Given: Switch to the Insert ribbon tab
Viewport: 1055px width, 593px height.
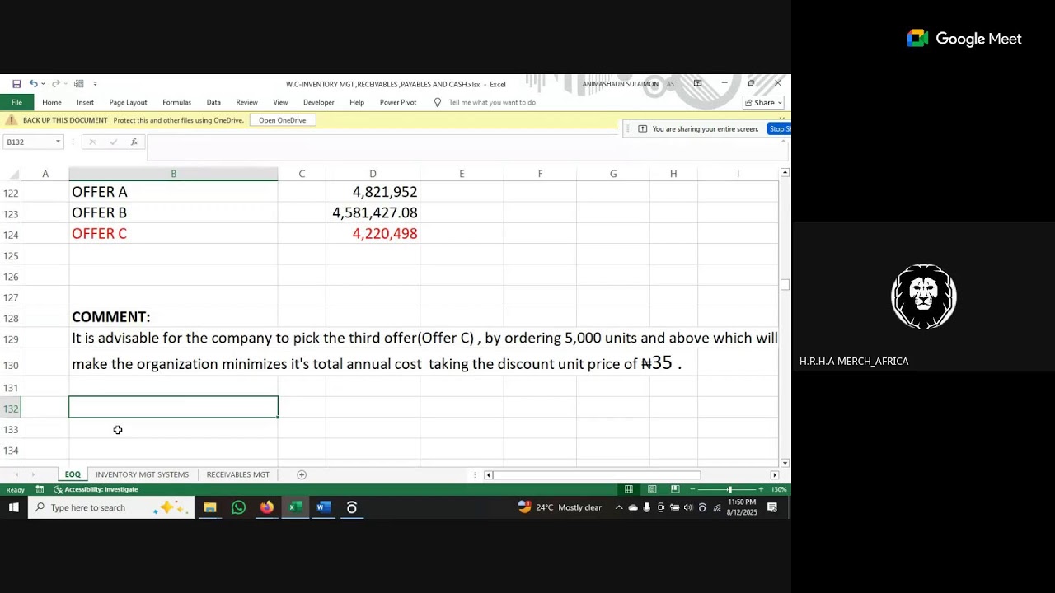Looking at the screenshot, I should pyautogui.click(x=85, y=103).
